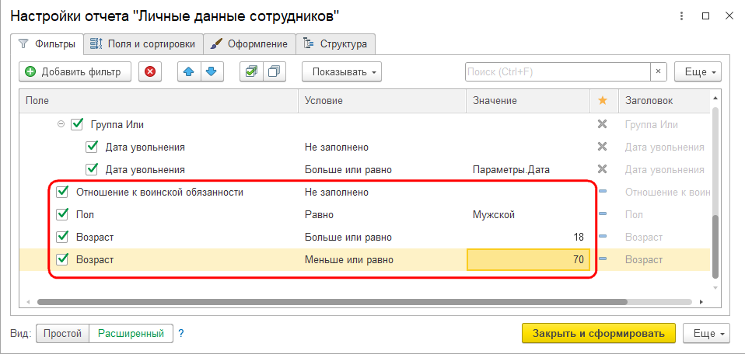
Task: Click condition Не заполнено for Отношение к воинской обязанности
Action: click(337, 193)
